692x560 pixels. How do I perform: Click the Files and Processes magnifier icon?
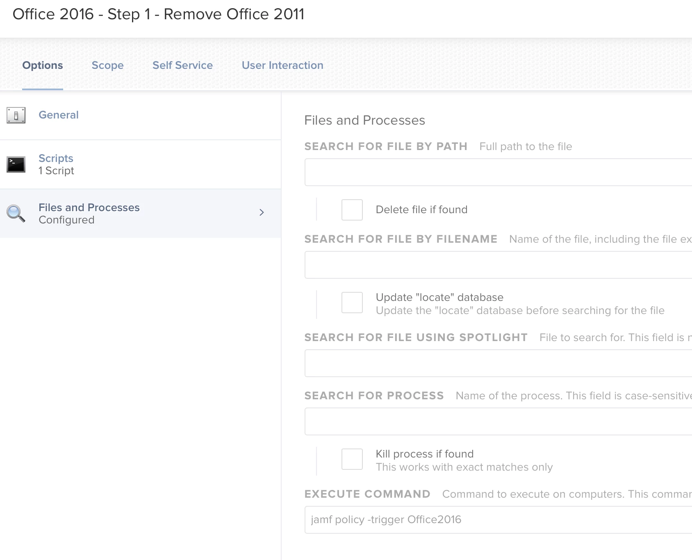point(16,214)
